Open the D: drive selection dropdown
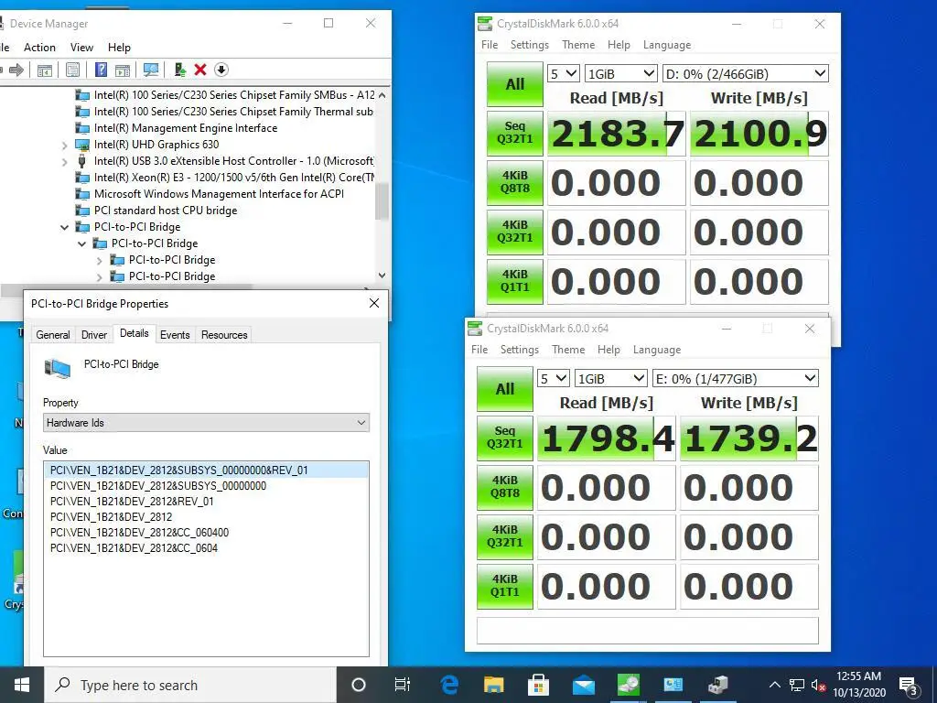Viewport: 937px width, 703px height. coord(745,74)
